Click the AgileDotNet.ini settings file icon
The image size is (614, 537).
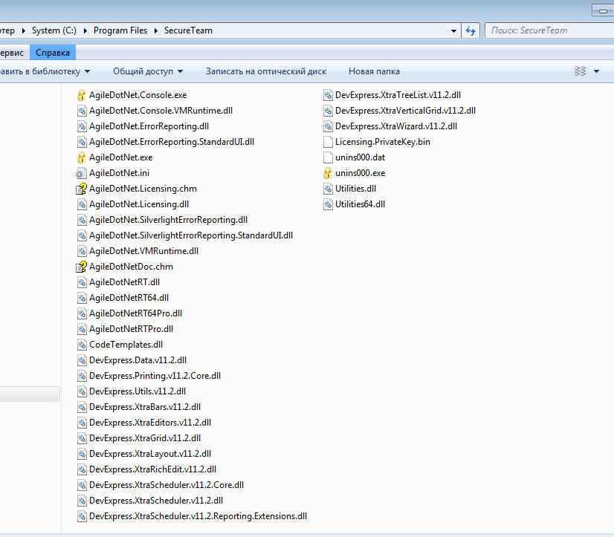click(x=82, y=173)
